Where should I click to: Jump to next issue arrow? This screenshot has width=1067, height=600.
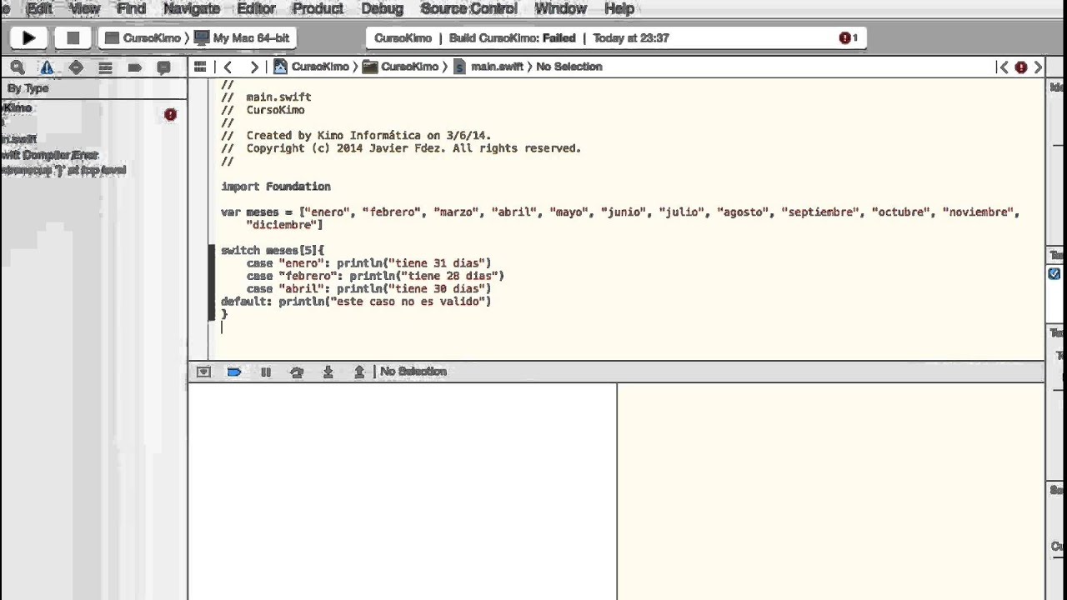tap(1038, 67)
